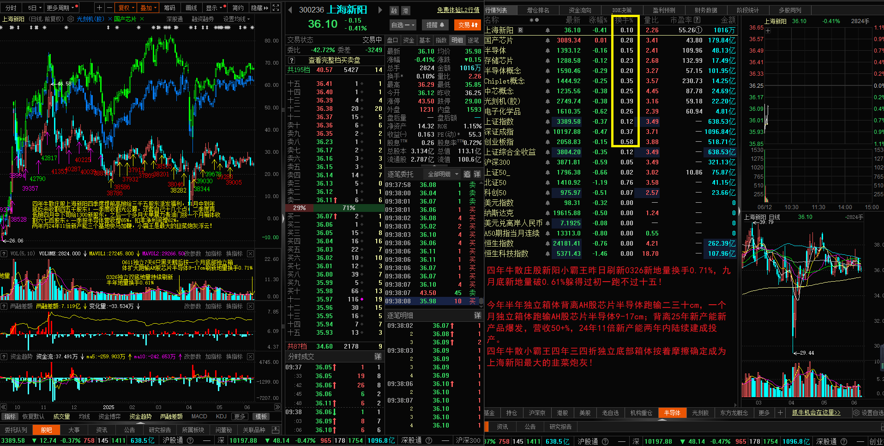This screenshot has height=446, width=884.
Task: Toggle the 筹码 chip distribution view
Action: [169, 8]
